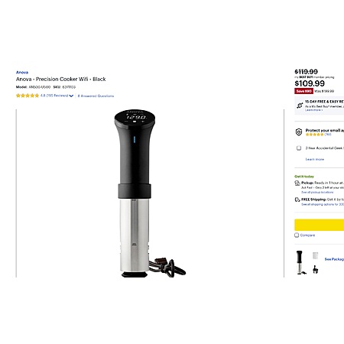The height and width of the screenshot is (344, 344).
Task: Expand the 4.8 rating reviews chevron
Action: coord(71,96)
